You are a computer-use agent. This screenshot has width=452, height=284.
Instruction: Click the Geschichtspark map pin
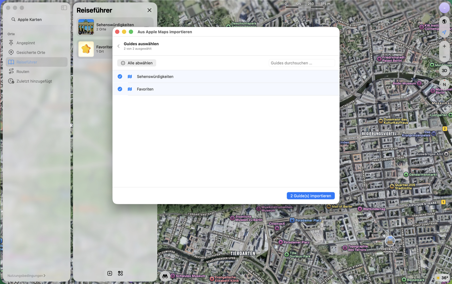pyautogui.click(x=228, y=26)
